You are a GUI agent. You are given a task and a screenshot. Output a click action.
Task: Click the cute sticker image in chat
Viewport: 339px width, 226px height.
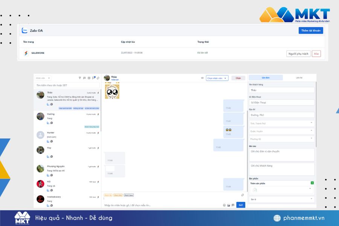point(112,91)
